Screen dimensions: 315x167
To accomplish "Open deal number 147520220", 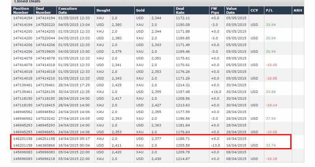I will (x=45, y=24).
